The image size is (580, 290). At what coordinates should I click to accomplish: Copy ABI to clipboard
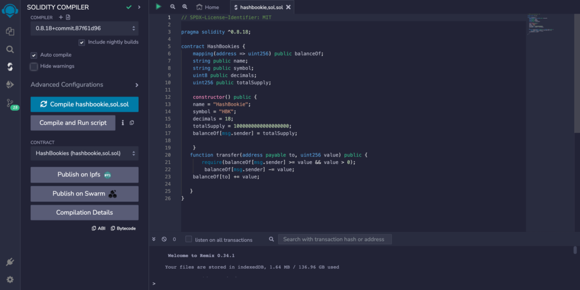tap(99, 228)
